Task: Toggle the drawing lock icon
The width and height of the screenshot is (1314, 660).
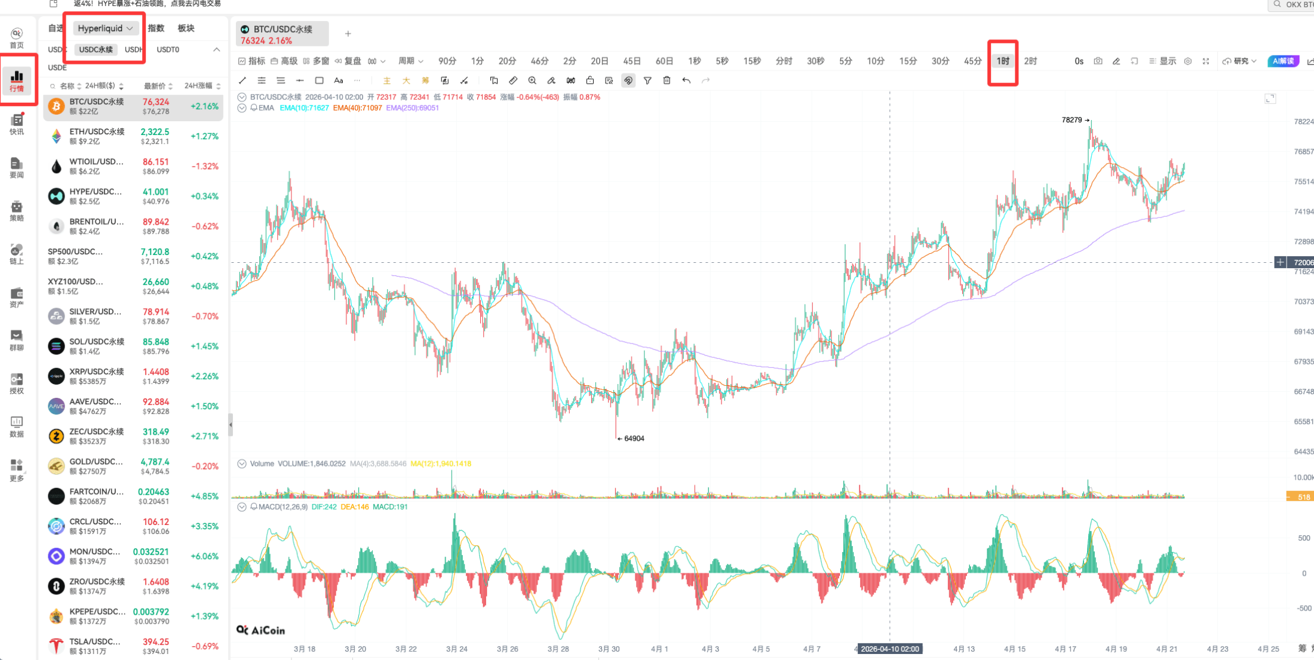Action: click(590, 80)
